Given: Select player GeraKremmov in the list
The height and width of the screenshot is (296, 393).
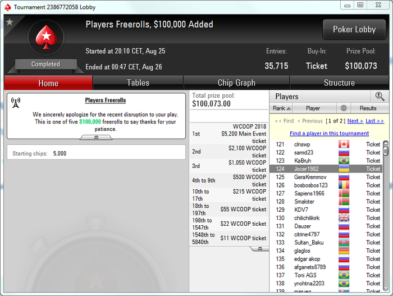Looking at the screenshot, I should tap(326, 177).
